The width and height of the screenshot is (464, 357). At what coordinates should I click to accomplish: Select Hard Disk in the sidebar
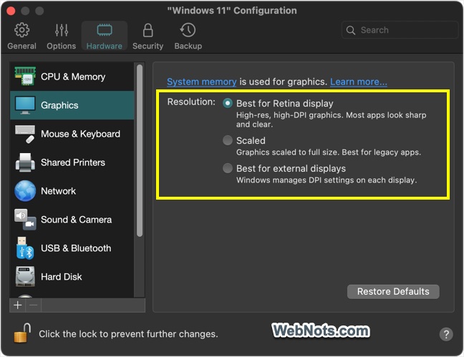click(72, 277)
